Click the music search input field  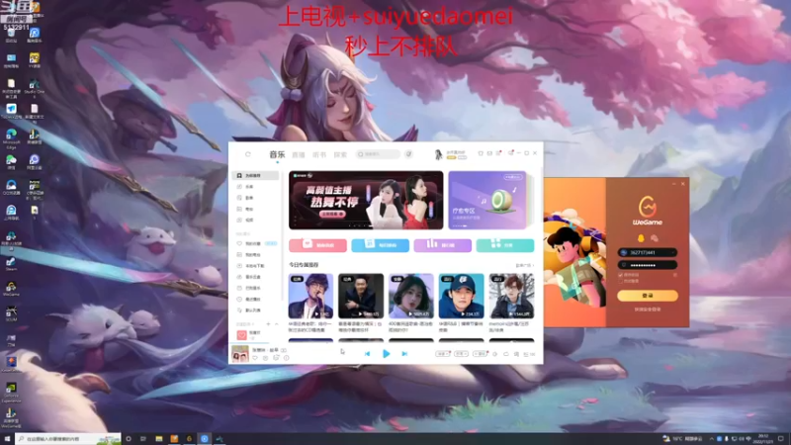click(378, 154)
